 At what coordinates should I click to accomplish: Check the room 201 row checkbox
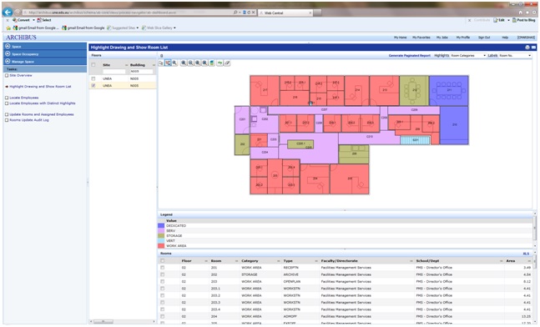(x=162, y=268)
